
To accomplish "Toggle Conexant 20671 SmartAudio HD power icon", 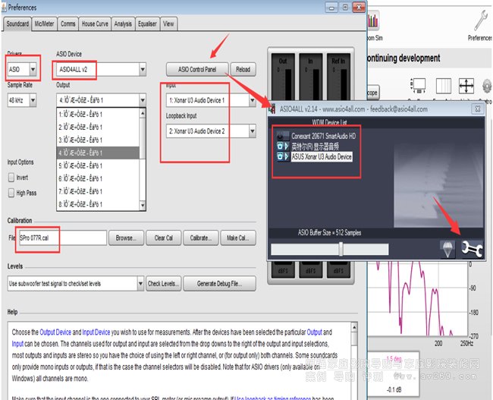I will [281, 137].
